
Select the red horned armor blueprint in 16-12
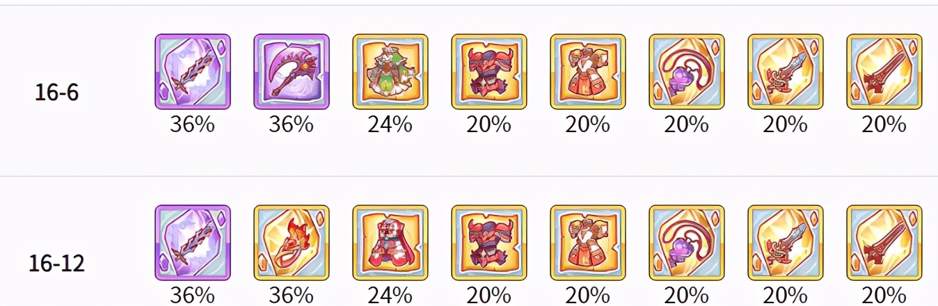489,243
